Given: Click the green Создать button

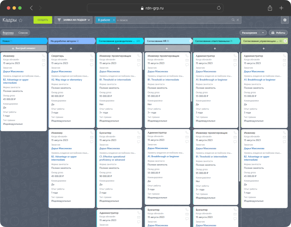Looking at the screenshot, I should [43, 20].
